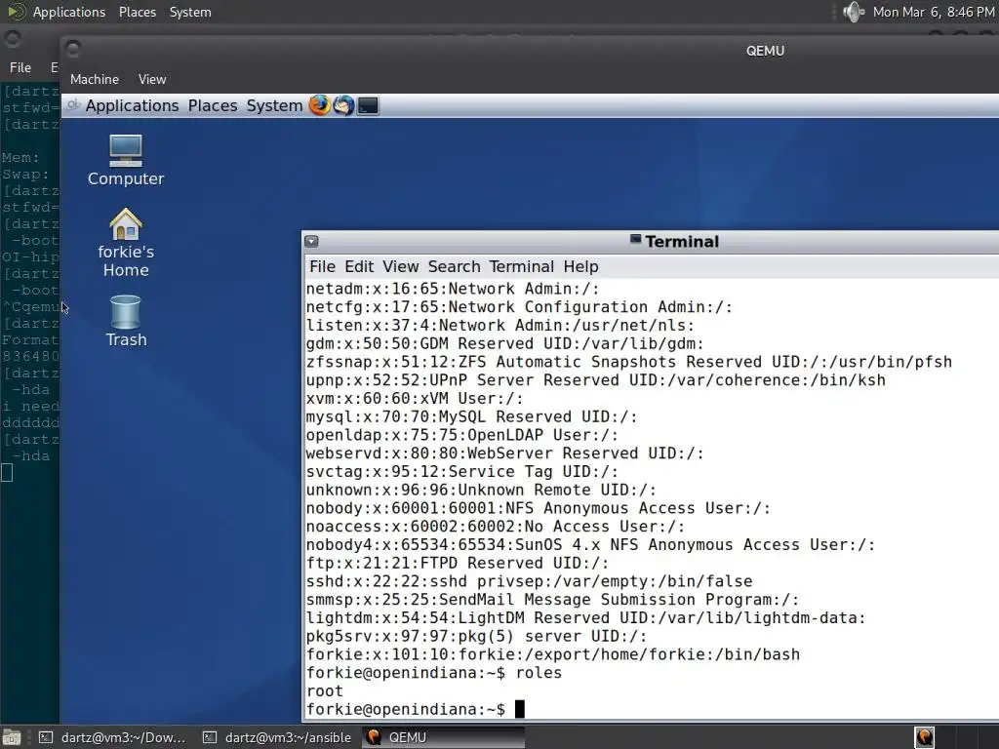999x749 pixels.
Task: Open Terminal File menu
Action: [x=322, y=266]
